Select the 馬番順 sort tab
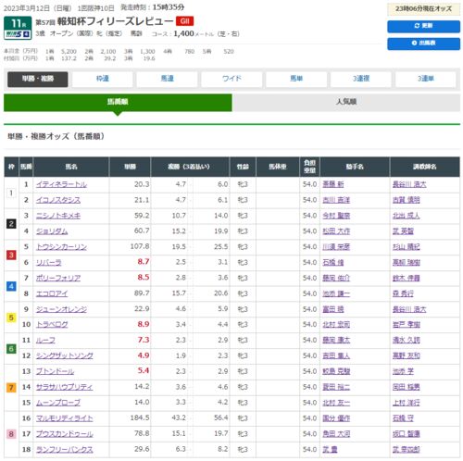The image size is (463, 461). 118,102
